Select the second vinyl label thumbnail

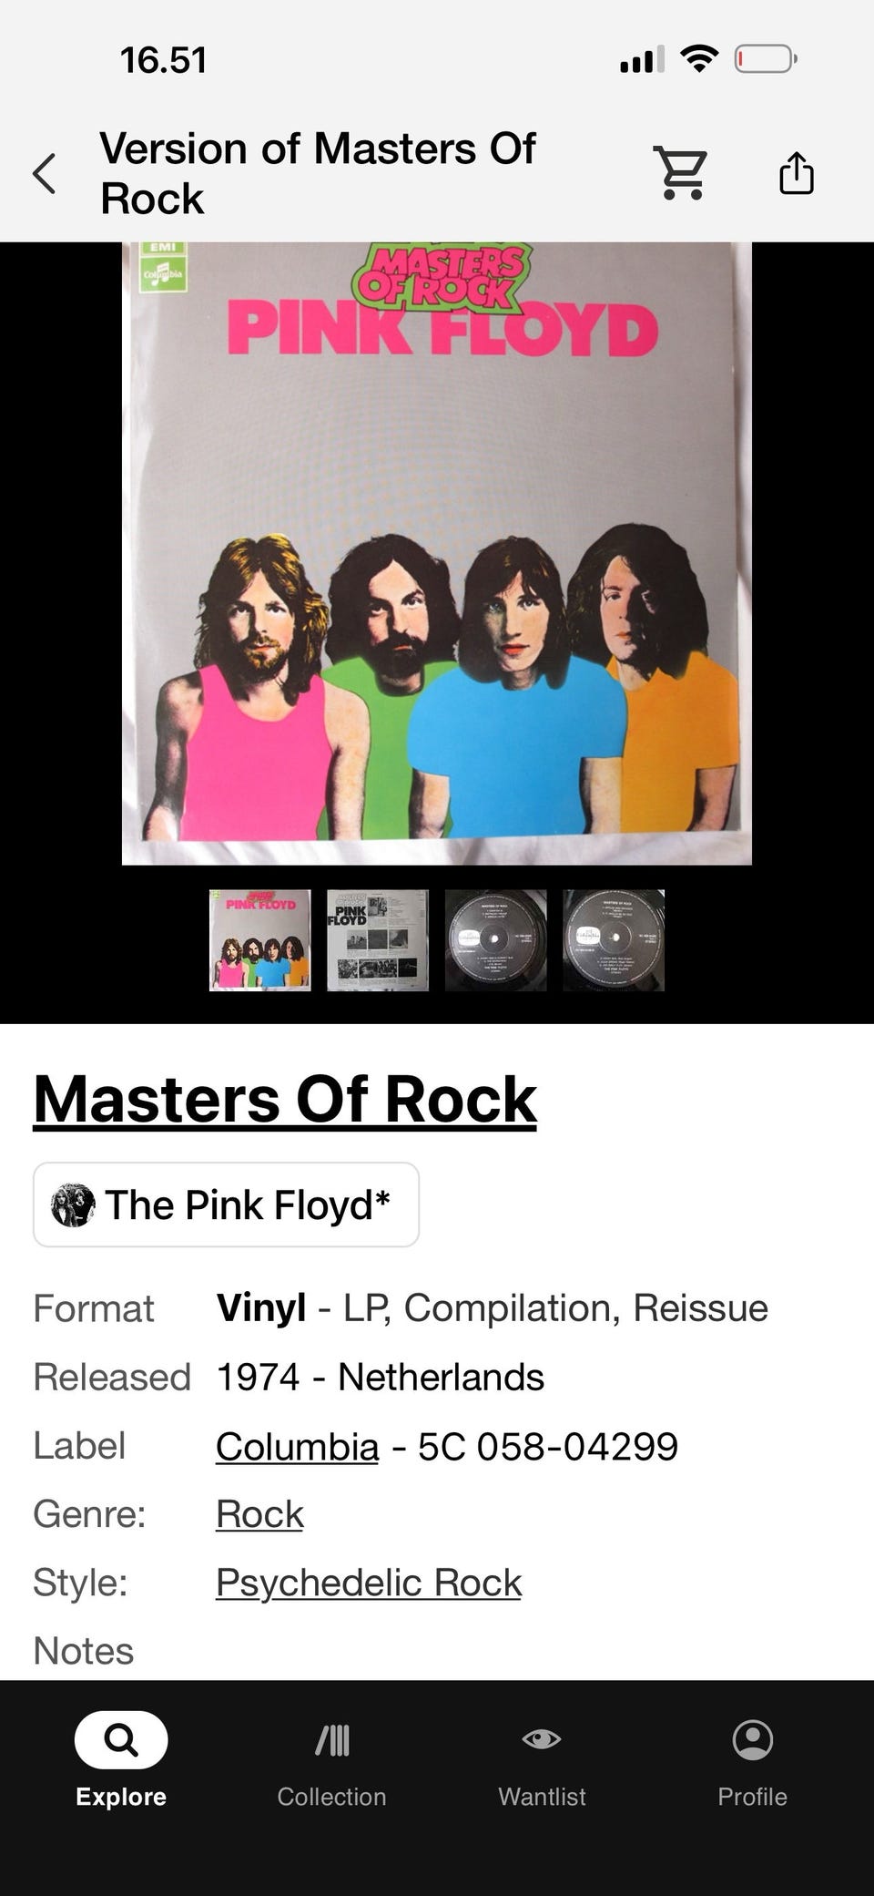pos(614,940)
